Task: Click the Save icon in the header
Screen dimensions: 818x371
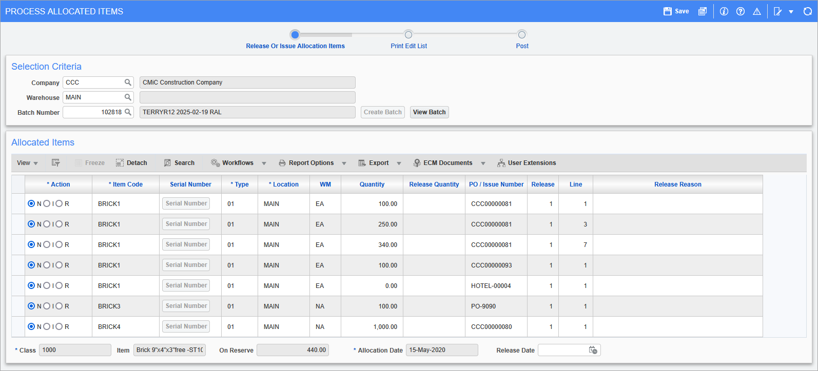Action: coord(668,11)
